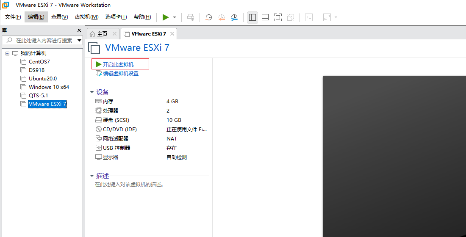Open the 虚拟机(M) menu

[x=86, y=17]
